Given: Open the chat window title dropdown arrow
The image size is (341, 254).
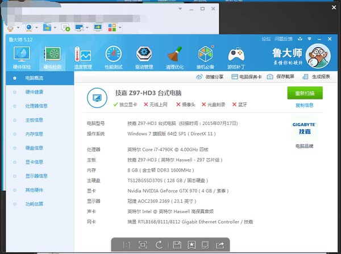Looking at the screenshot, I should 180,9.
